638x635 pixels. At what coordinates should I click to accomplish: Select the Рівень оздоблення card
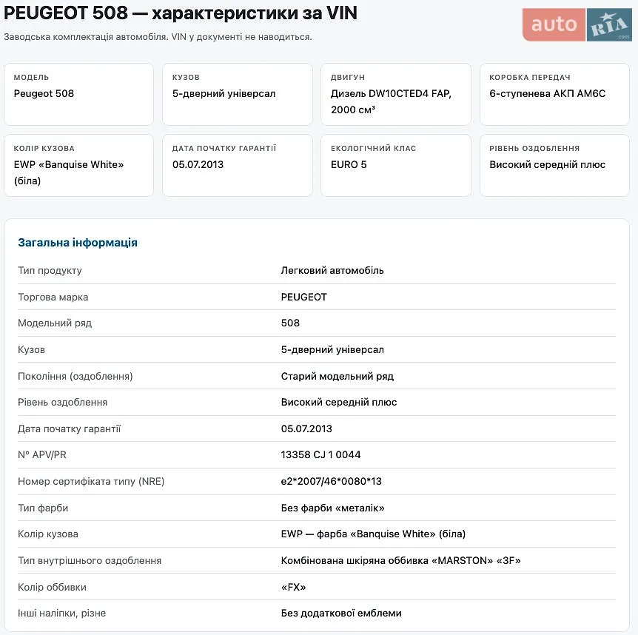tap(554, 166)
